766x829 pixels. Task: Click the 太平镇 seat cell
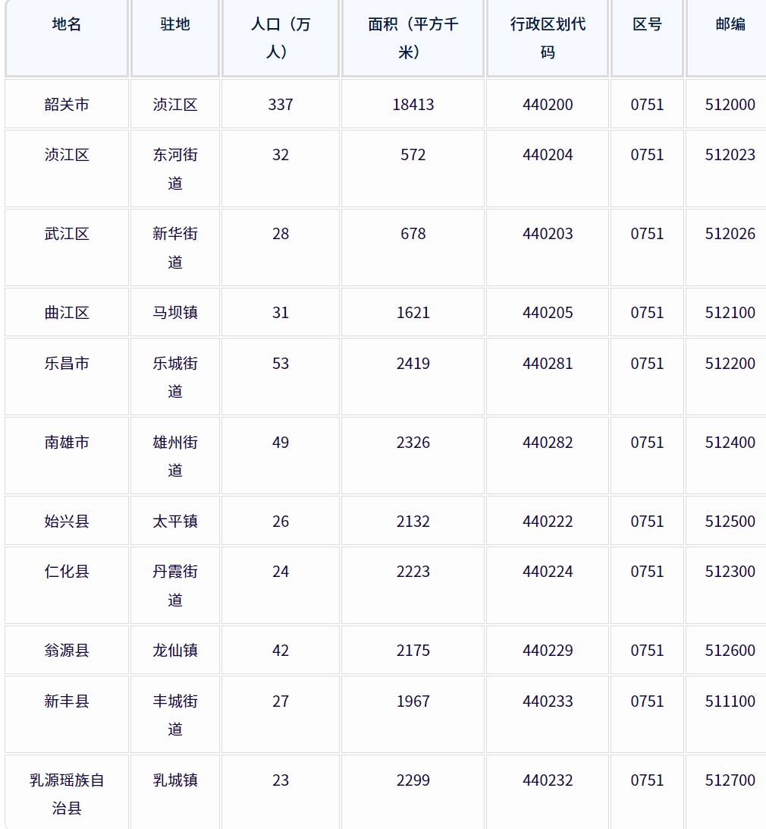point(175,522)
